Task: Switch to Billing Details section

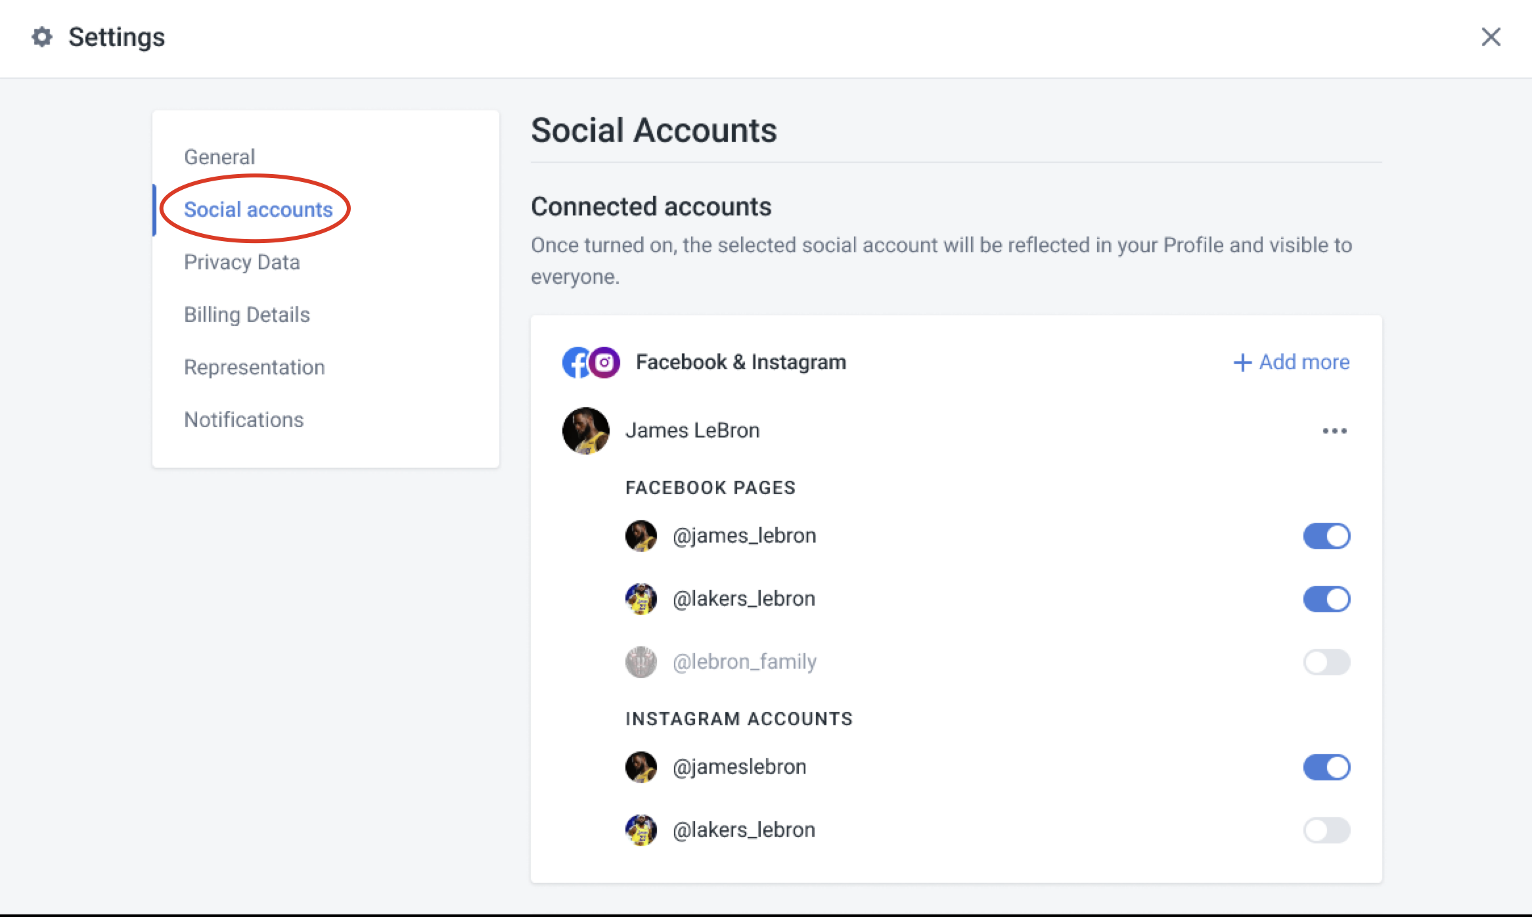Action: [x=246, y=314]
